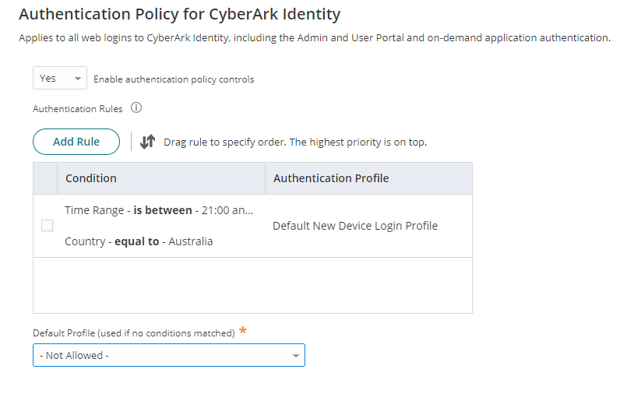Click the Authentication Profile column header

[368, 178]
